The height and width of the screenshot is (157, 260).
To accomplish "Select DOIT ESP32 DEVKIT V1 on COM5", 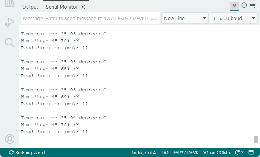I will (x=196, y=153).
